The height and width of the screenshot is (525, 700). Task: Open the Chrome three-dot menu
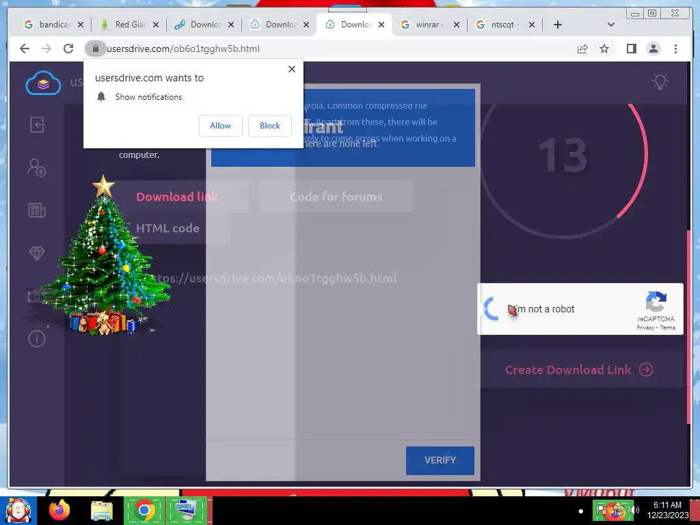[675, 49]
